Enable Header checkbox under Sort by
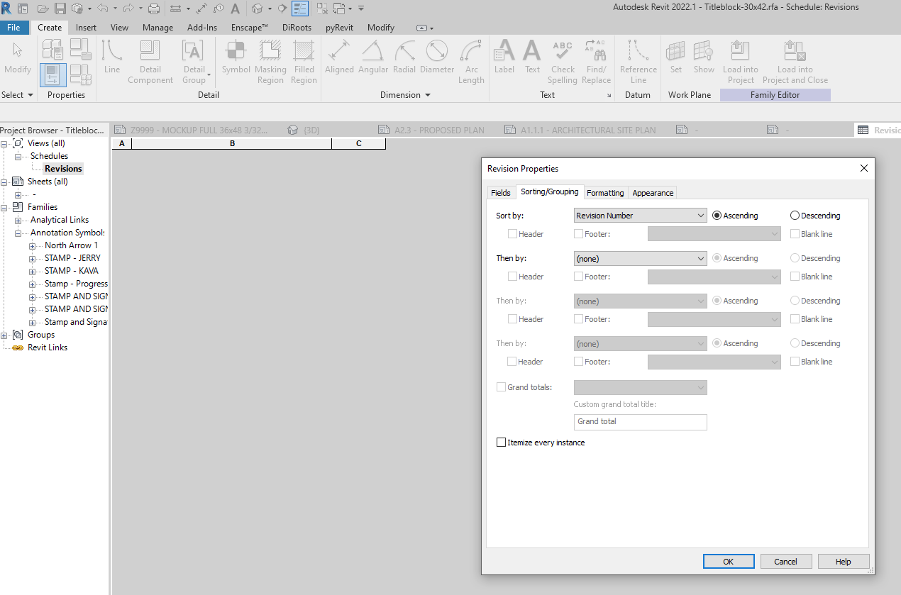 coord(512,234)
